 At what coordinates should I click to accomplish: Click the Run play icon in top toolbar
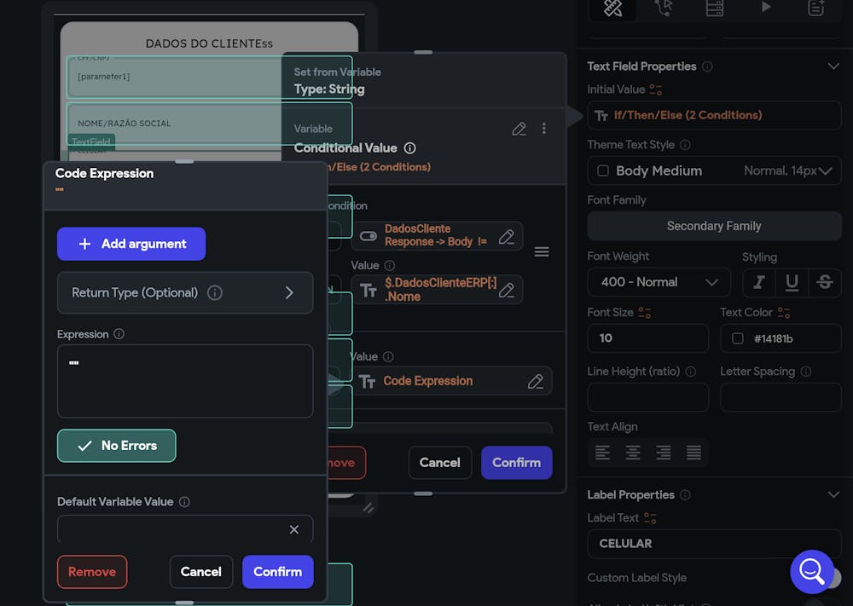[765, 10]
